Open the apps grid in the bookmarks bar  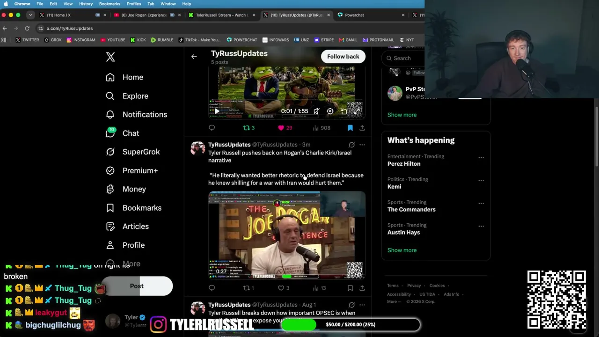[x=4, y=40]
